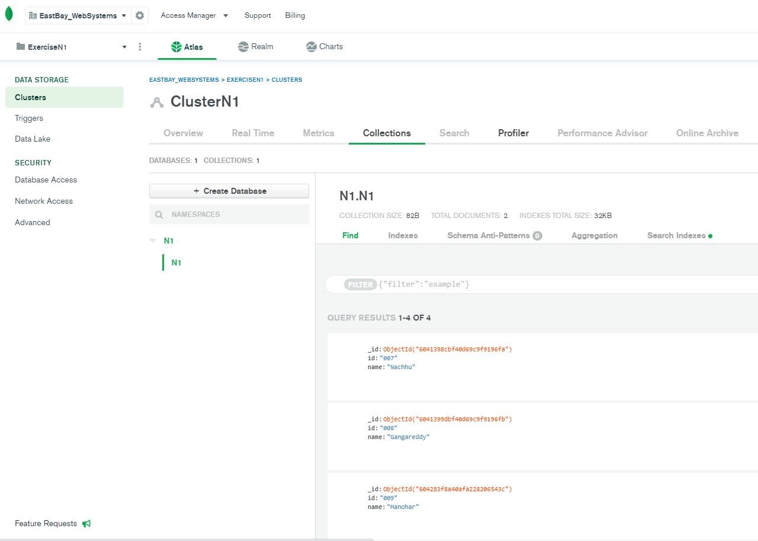The width and height of the screenshot is (758, 541).
Task: Focus the NAMESPACES search field
Action: click(x=229, y=215)
